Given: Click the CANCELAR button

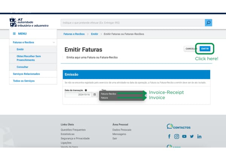Looking at the screenshot, I should click(x=191, y=49).
